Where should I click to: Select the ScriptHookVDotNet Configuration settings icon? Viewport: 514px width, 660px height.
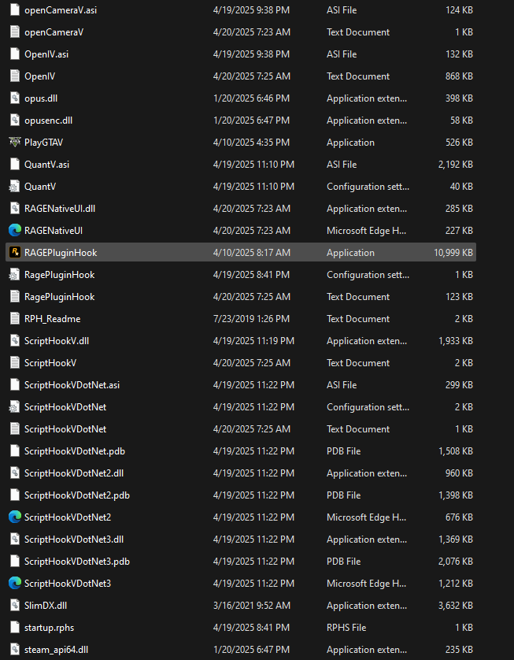pyautogui.click(x=15, y=407)
